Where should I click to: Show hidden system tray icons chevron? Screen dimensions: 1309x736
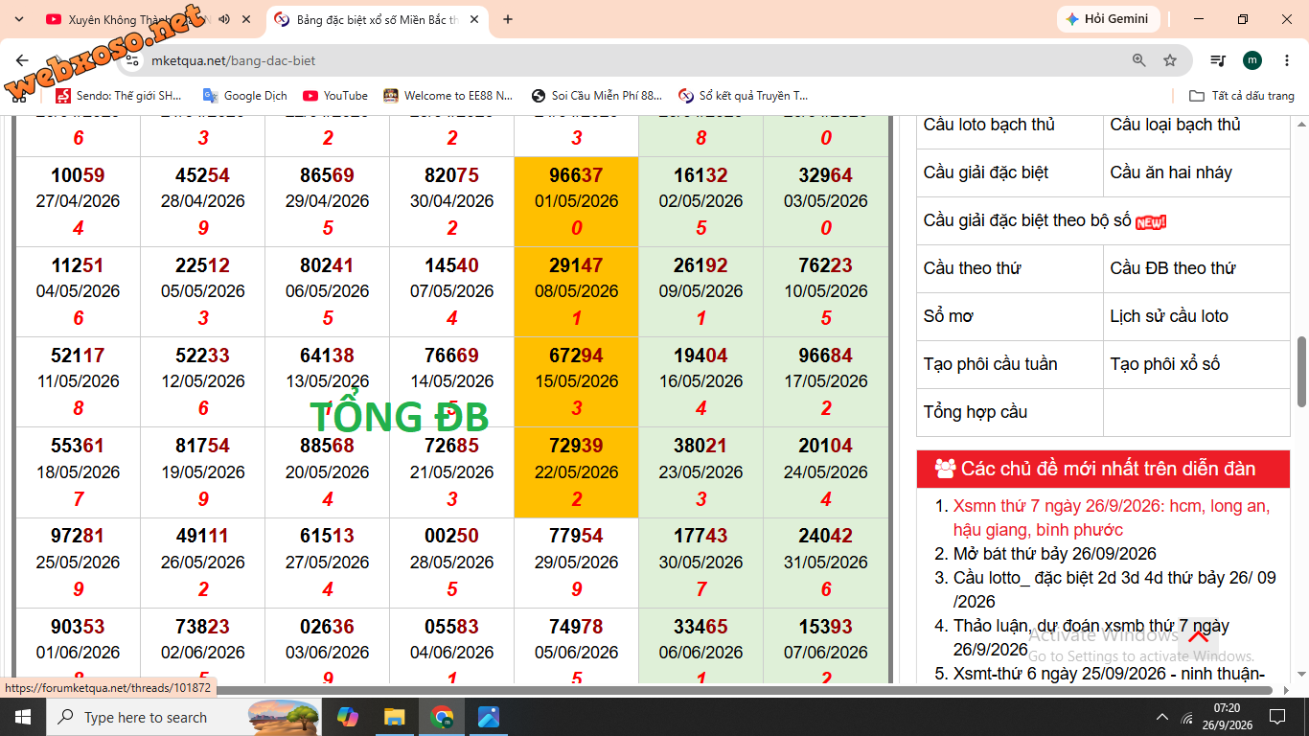[1162, 717]
